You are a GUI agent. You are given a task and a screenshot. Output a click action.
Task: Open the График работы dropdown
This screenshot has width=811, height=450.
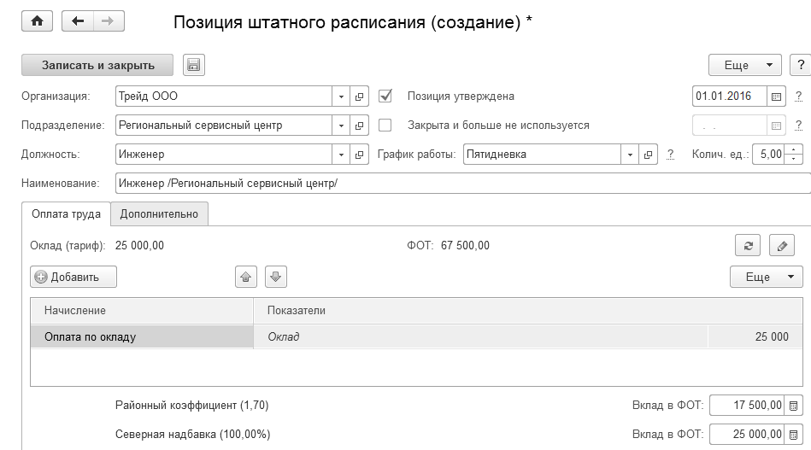631,155
